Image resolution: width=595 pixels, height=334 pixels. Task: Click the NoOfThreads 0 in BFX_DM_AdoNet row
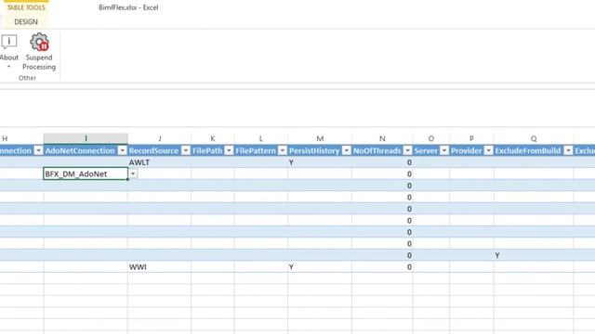click(x=409, y=174)
